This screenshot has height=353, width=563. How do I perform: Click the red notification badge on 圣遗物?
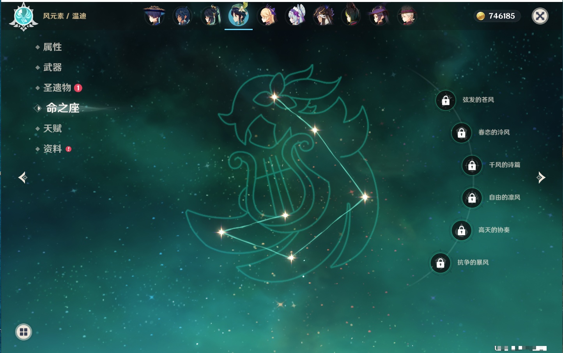[x=78, y=88]
